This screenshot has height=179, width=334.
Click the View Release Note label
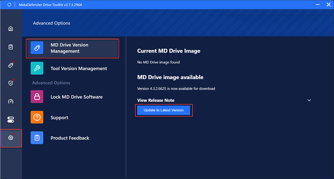click(x=156, y=100)
